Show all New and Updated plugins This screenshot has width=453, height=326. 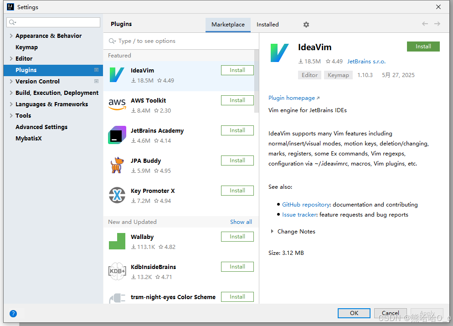click(241, 222)
